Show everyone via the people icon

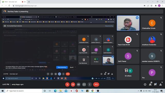pyautogui.click(x=150, y=84)
